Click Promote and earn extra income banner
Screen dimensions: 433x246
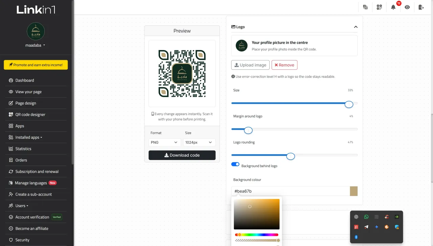pyautogui.click(x=36, y=65)
